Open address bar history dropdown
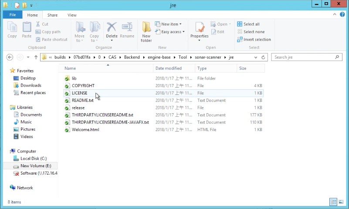Viewport: 349px width, 209px height. coord(255,57)
